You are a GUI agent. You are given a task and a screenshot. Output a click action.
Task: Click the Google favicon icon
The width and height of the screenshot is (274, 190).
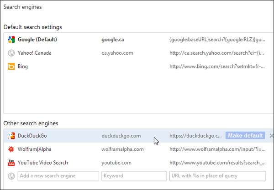pyautogui.click(x=11, y=40)
